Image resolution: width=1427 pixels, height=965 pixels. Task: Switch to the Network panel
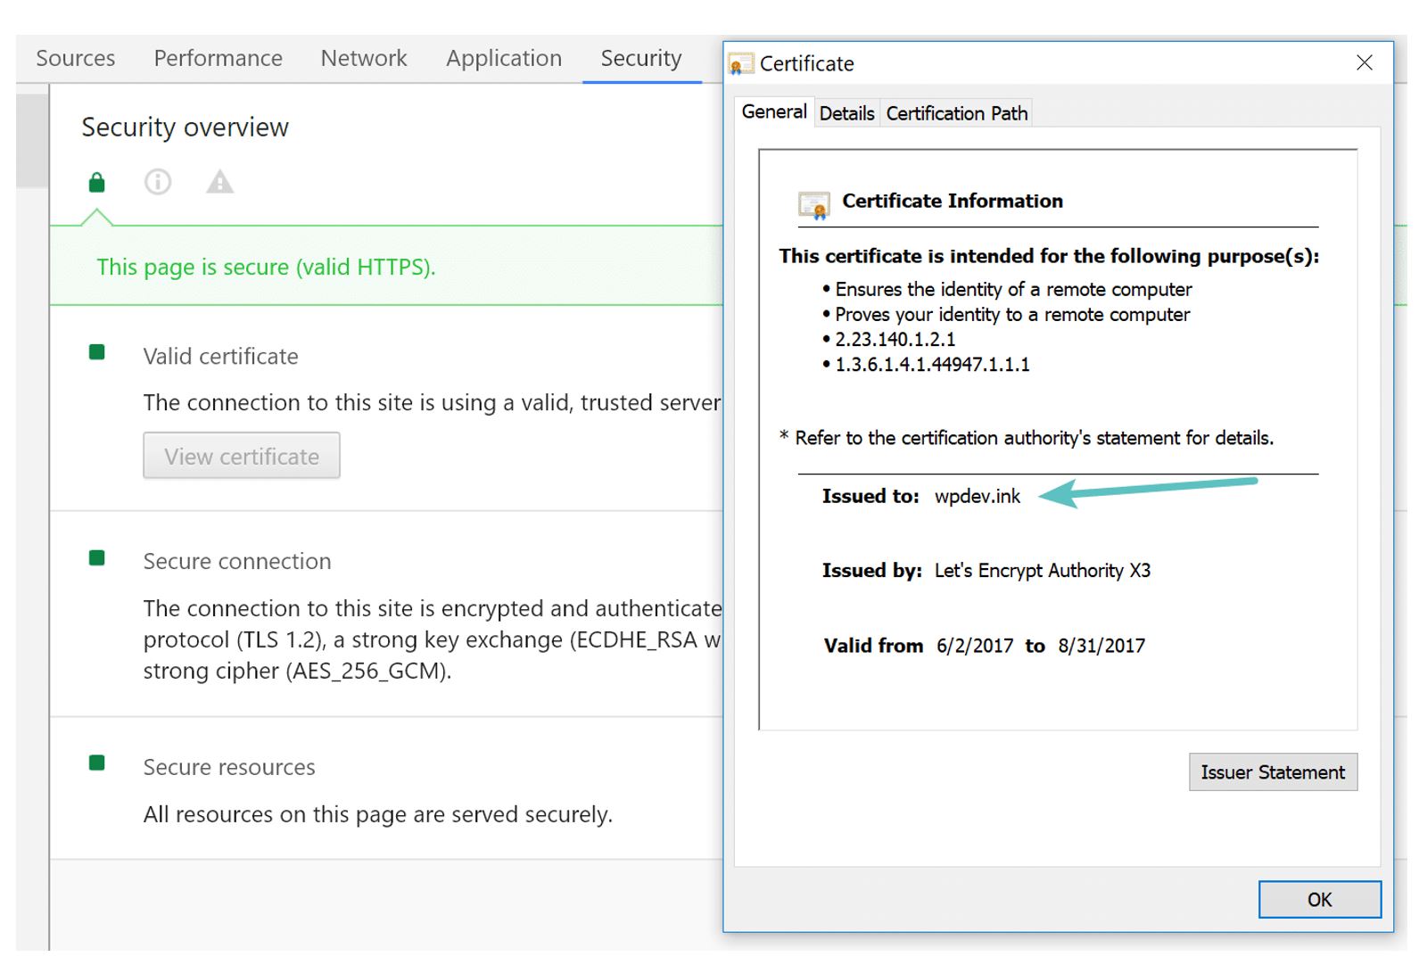click(x=363, y=57)
